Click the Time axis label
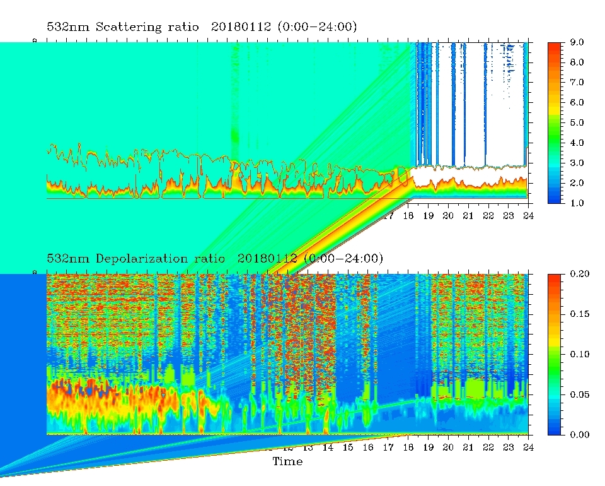 [x=287, y=461]
